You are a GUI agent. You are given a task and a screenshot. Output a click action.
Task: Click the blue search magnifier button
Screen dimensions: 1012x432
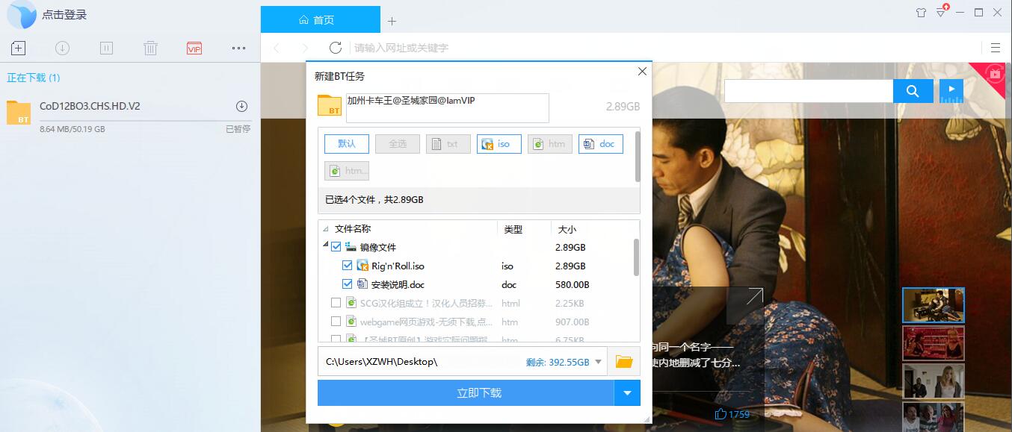[913, 91]
